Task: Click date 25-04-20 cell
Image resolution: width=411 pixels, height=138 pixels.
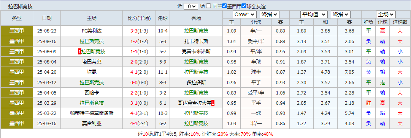Action: click(x=47, y=72)
